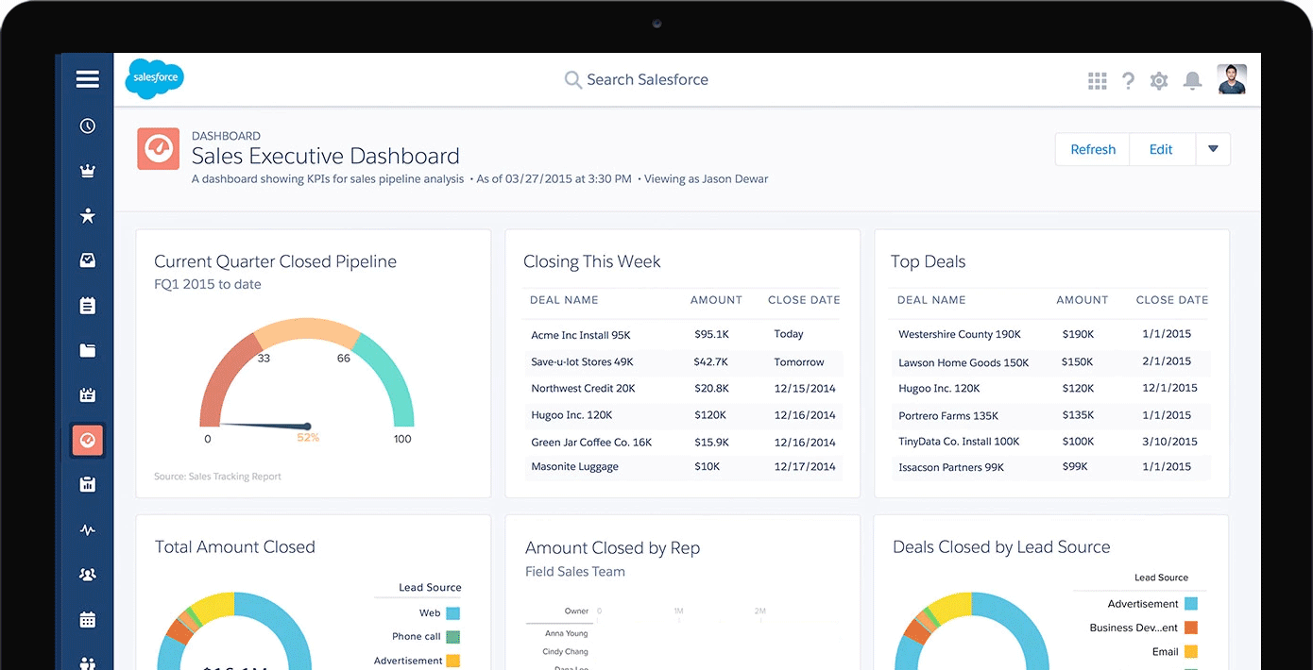1313x670 pixels.
Task: Click the magnifier icon in search bar
Action: click(x=572, y=80)
